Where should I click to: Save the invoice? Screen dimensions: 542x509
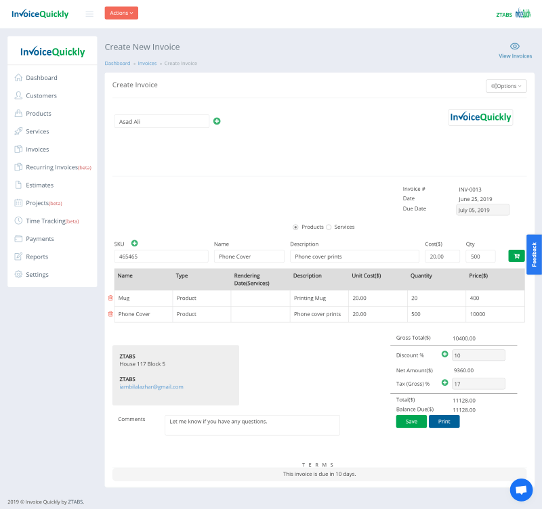[411, 421]
